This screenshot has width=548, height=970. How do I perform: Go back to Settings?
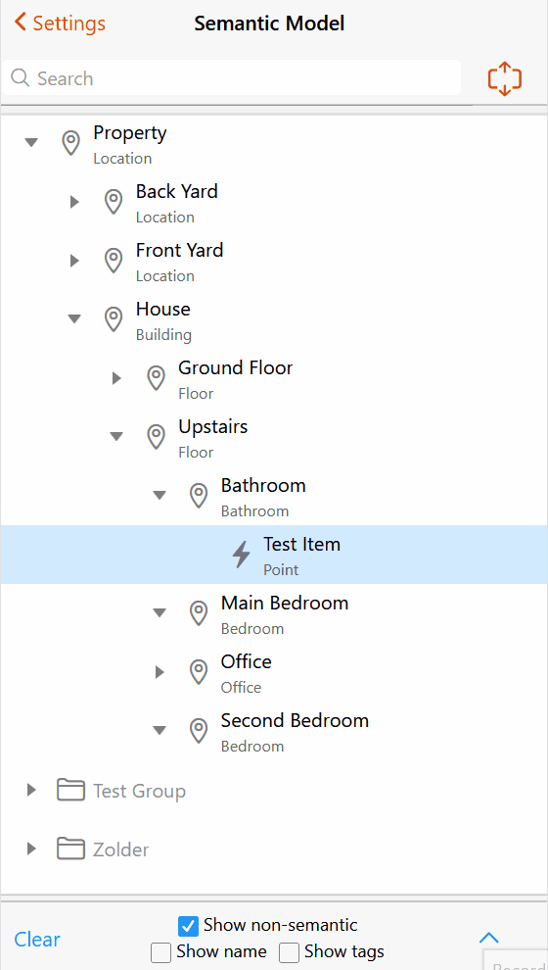tap(60, 24)
